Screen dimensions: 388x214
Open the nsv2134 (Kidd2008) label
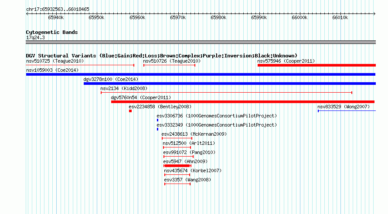point(124,88)
